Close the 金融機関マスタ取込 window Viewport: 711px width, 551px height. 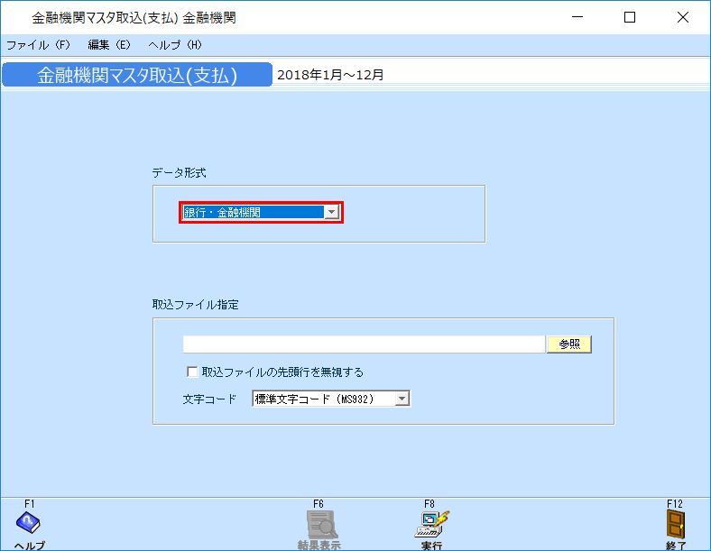click(682, 17)
